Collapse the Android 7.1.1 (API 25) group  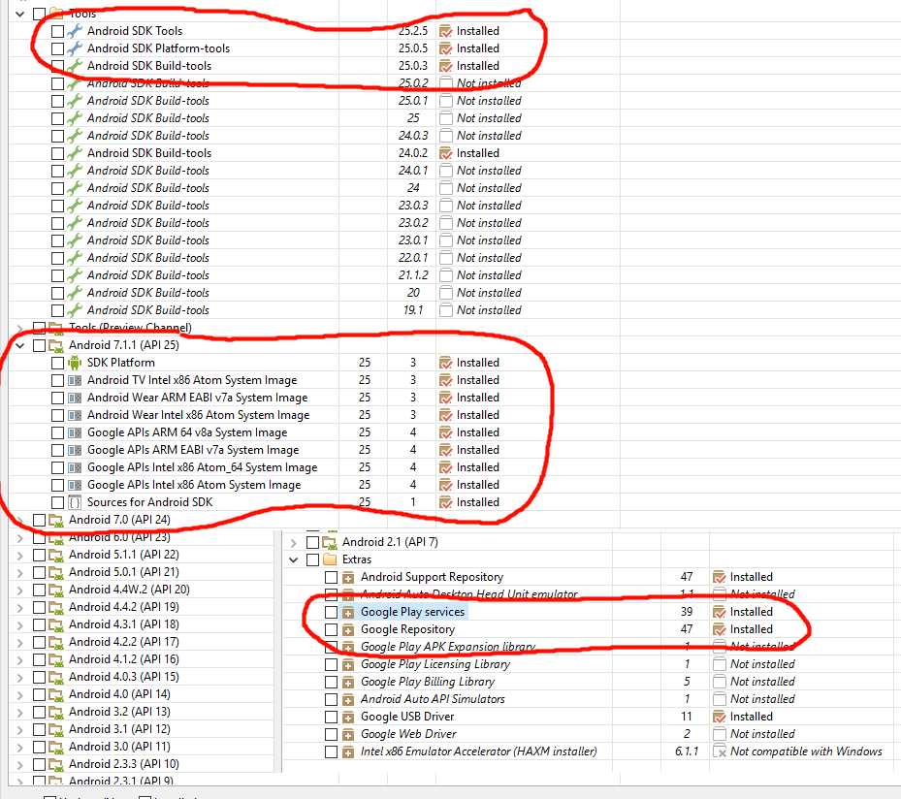point(20,345)
